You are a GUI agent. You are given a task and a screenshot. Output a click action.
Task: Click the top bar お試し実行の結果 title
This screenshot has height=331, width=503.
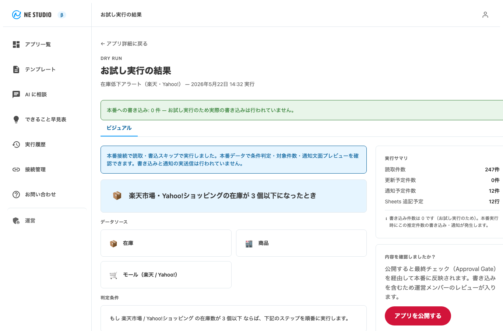pos(121,15)
